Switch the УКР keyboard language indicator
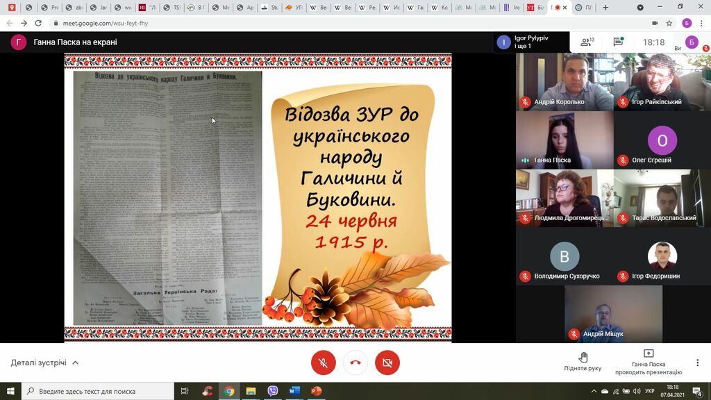This screenshot has height=400, width=711. 649,391
